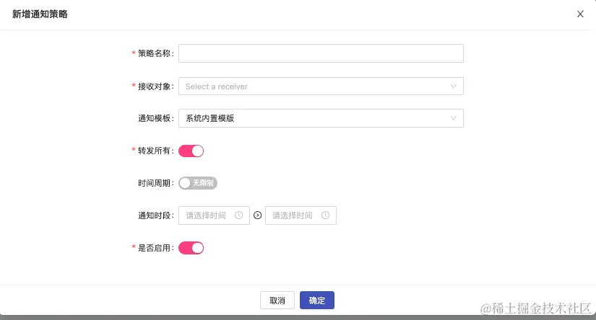The width and height of the screenshot is (596, 320).
Task: Click the clock icon in end time field
Action: [325, 215]
